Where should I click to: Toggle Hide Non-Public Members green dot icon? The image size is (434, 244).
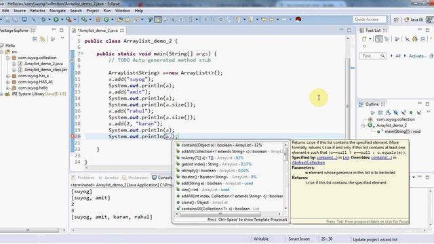pyautogui.click(x=411, y=113)
